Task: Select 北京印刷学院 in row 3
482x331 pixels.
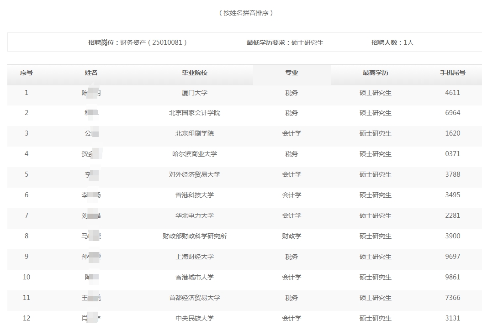Action: (194, 133)
